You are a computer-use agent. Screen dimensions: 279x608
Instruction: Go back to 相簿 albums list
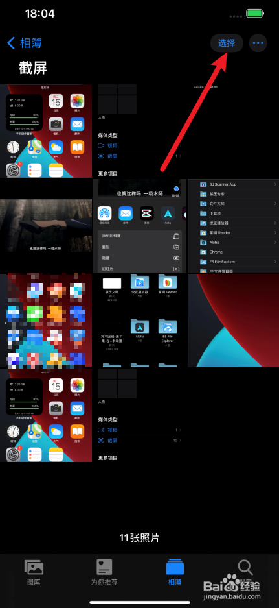[25, 43]
